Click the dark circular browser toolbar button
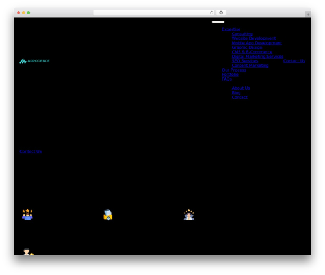The width and height of the screenshot is (325, 275). pyautogui.click(x=221, y=12)
